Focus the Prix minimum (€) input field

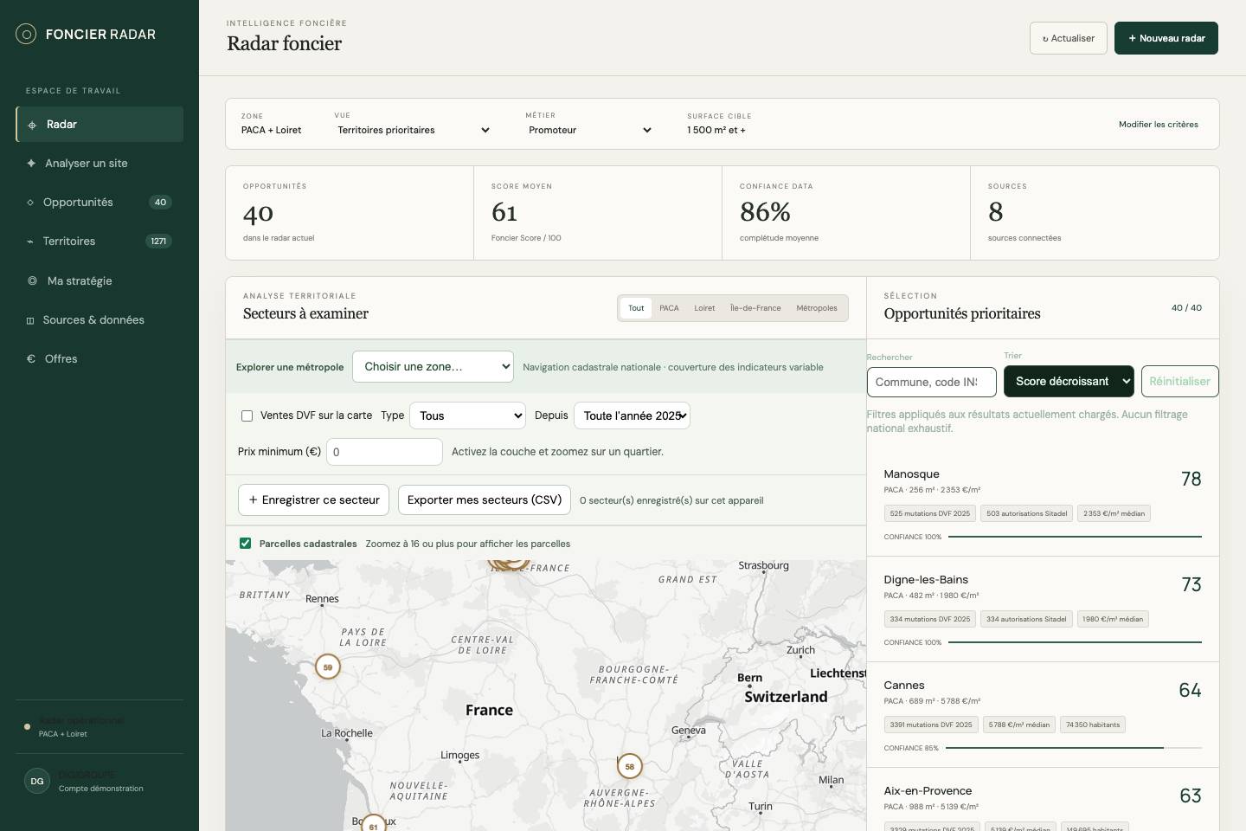coord(384,452)
